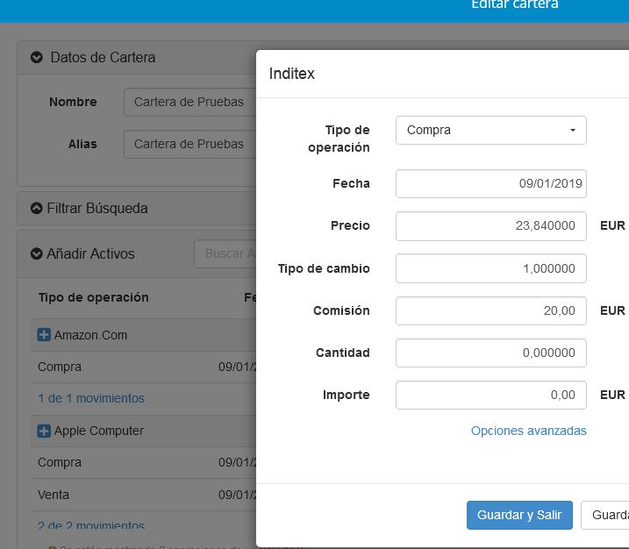The image size is (629, 549).
Task: Click the Nombre field Cartera de Pruebas
Action: coord(190,103)
